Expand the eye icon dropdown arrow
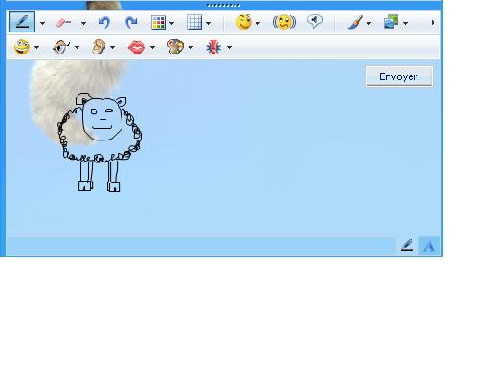490x367 pixels. coord(77,48)
